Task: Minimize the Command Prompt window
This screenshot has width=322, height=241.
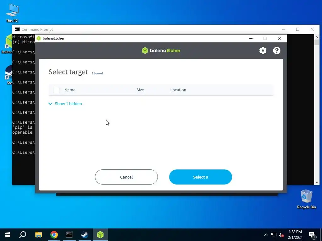Action: 284,29
